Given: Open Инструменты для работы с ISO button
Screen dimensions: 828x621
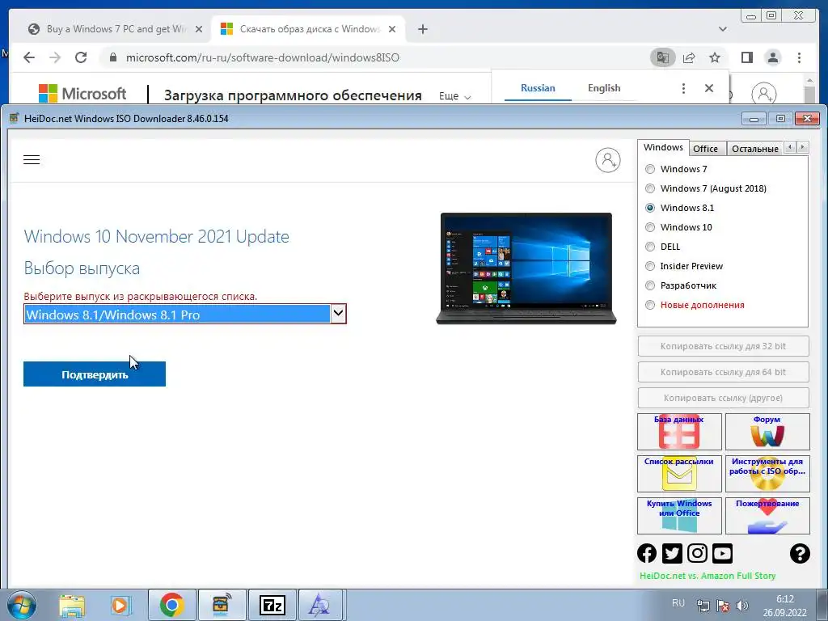Looking at the screenshot, I should (x=767, y=474).
